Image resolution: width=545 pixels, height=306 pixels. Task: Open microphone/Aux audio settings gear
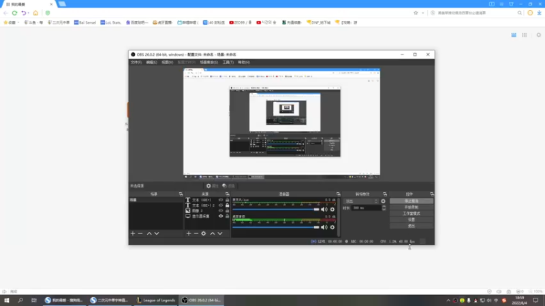tap(332, 209)
